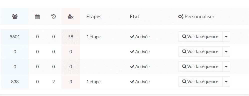Toggle Activée status in the 838 row
Image resolution: width=249 pixels, height=96 pixels.
coord(140,82)
